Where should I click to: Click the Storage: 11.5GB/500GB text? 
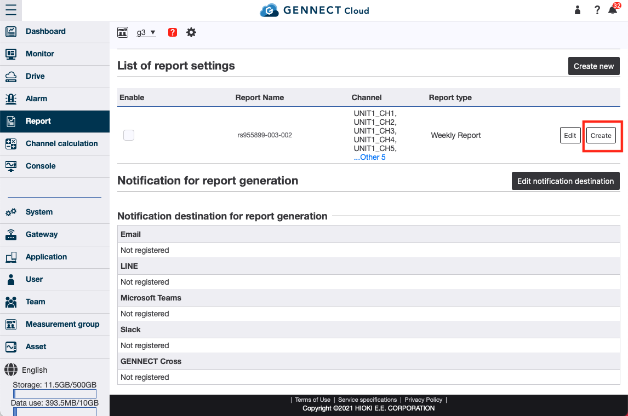[54, 385]
